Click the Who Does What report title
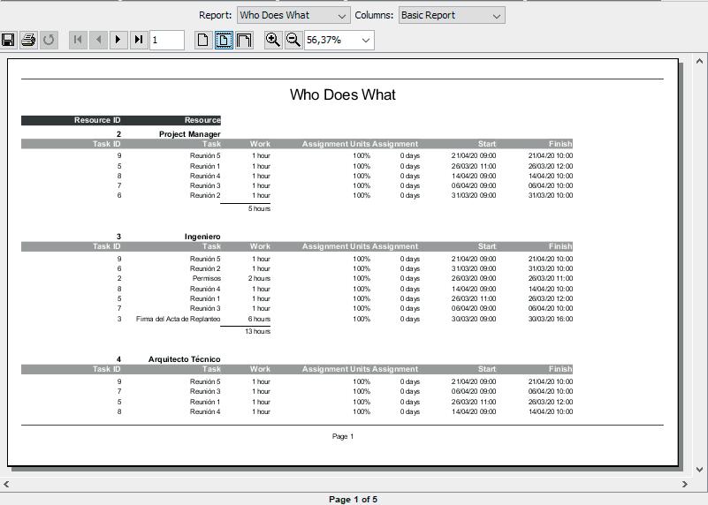 pos(343,94)
